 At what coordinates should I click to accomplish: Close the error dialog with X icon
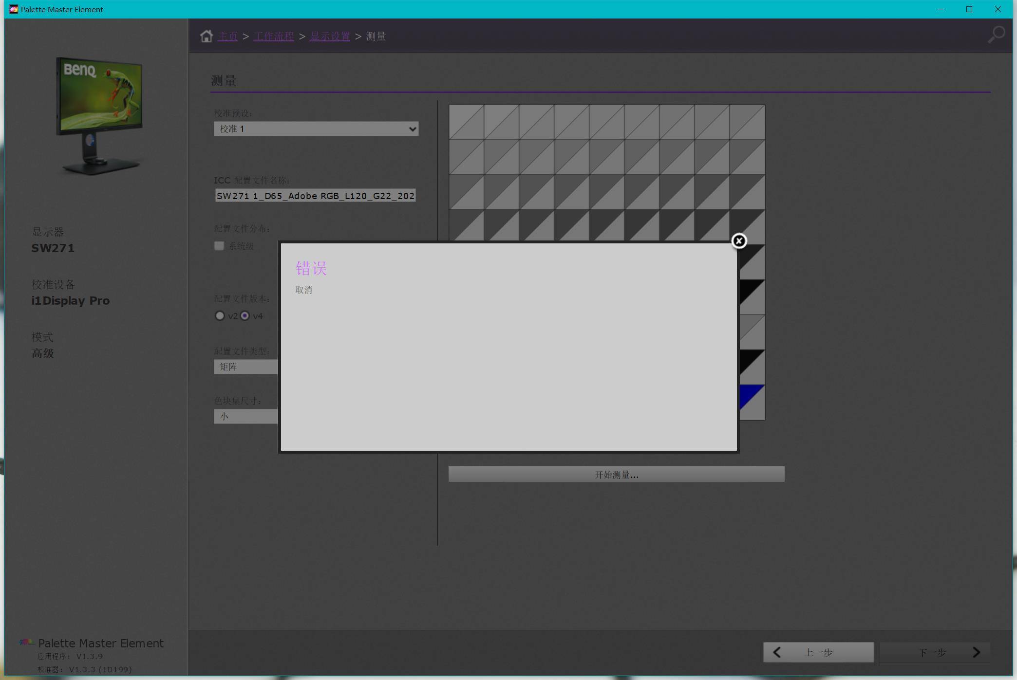(x=738, y=241)
